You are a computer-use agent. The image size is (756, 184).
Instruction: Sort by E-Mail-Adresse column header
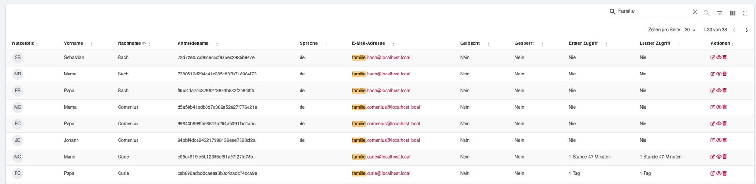pyautogui.click(x=368, y=43)
